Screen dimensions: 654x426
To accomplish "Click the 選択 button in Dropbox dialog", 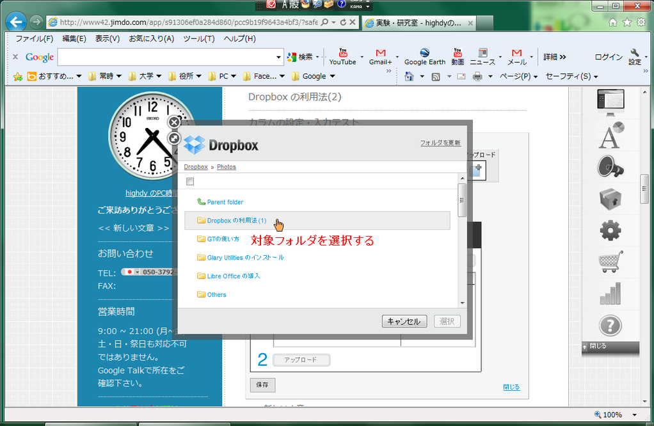I will point(447,321).
